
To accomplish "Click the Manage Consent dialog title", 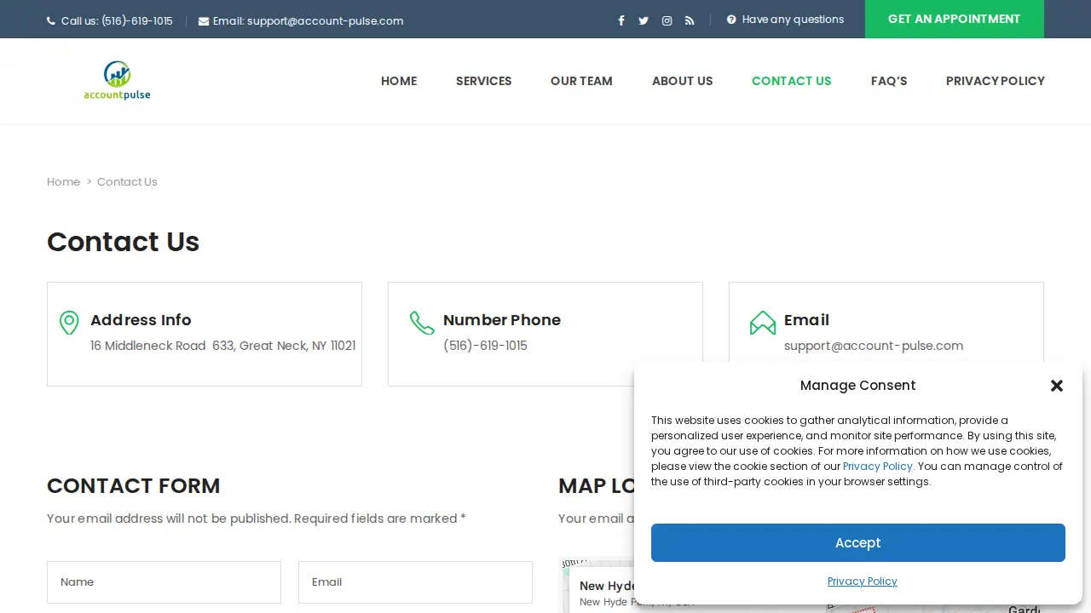I will point(857,385).
